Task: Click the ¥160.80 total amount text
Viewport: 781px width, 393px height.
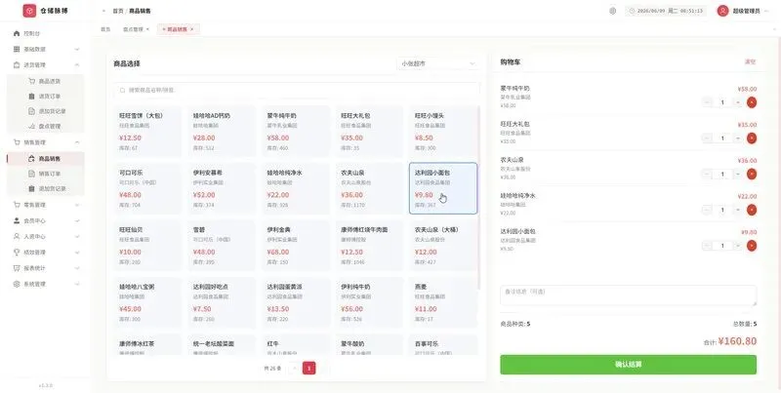Action: tap(737, 341)
